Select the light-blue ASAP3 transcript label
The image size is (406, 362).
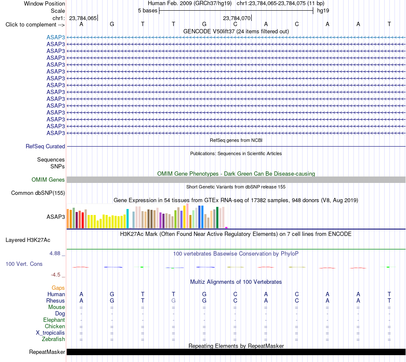pos(56,37)
